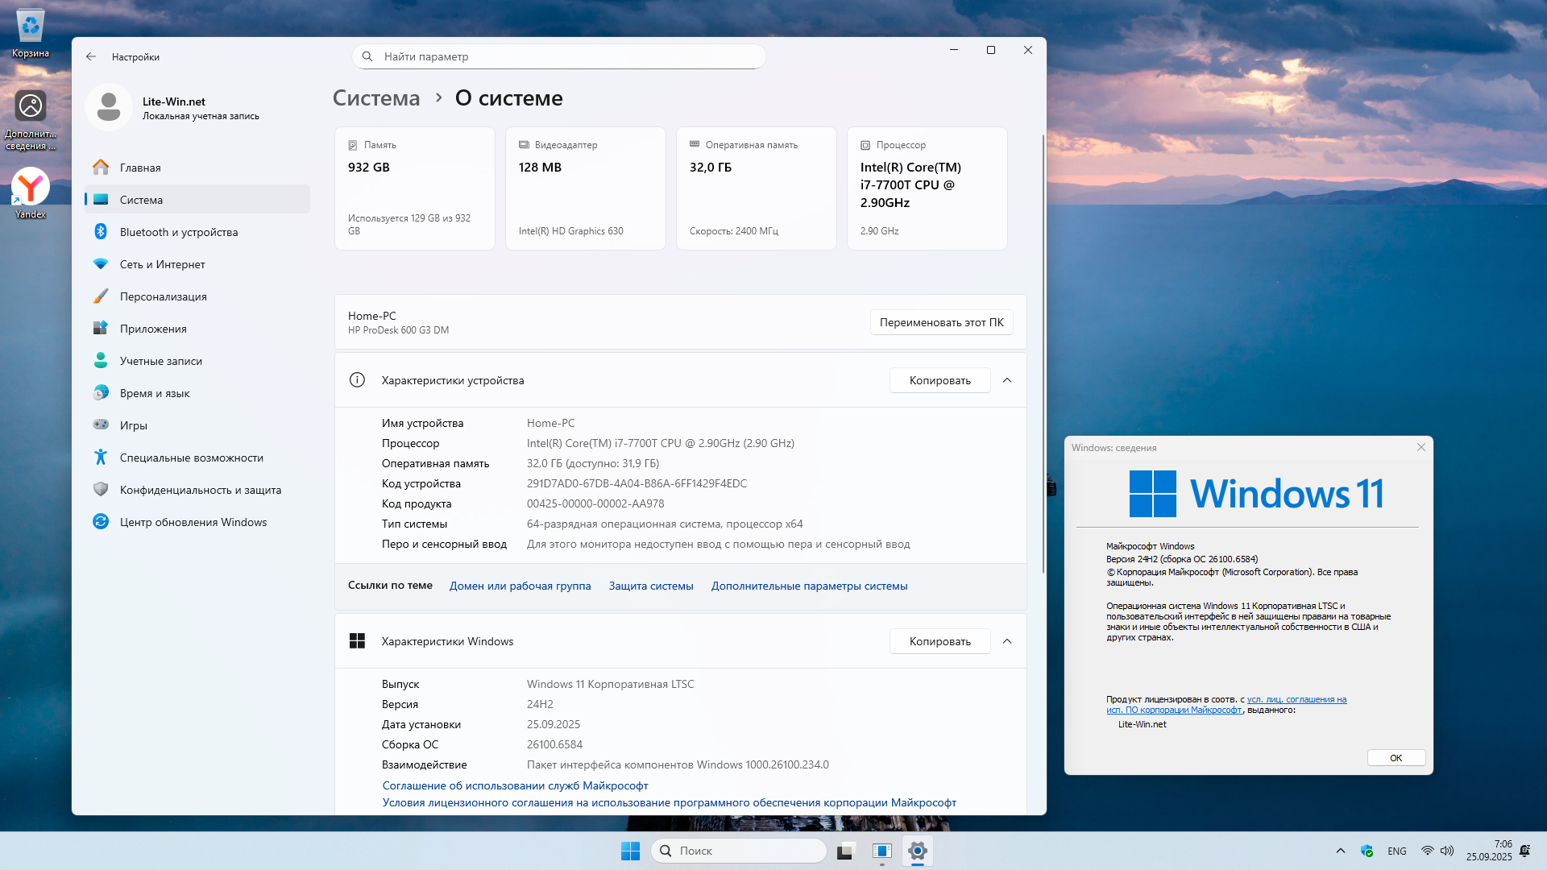This screenshot has height=870, width=1547.
Task: Click the Rename this PC button
Action: tap(941, 322)
